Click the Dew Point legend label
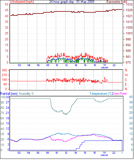134x160 pixels. (x=120, y=94)
